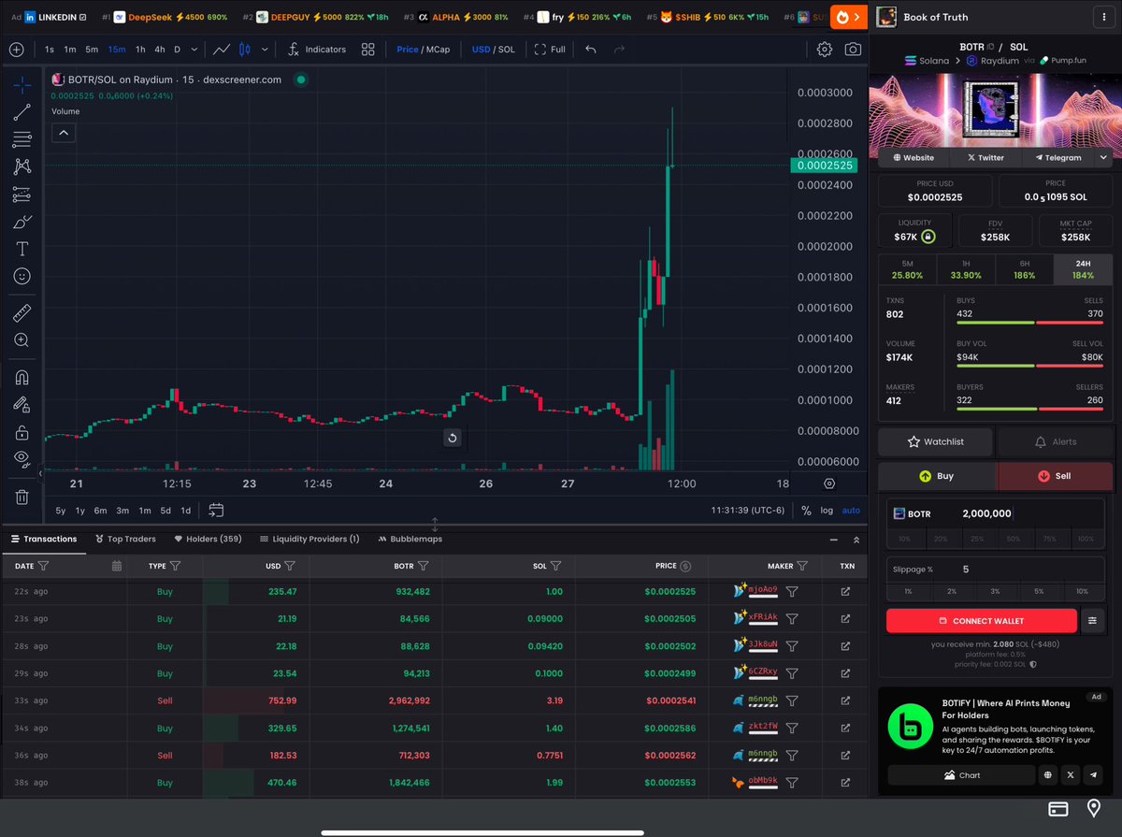1122x837 pixels.
Task: Remove drawings with the trash icon
Action: (x=22, y=497)
